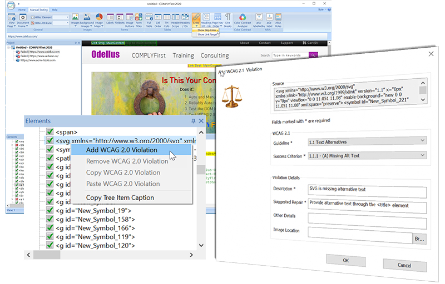Screen dimensions: 445x284
Task: Click the aria-labelledby icon
Action: (259, 20)
